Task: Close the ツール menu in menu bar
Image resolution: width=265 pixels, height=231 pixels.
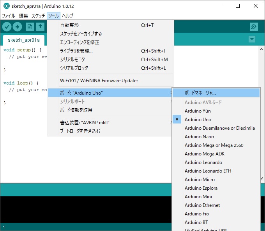Action: pos(53,16)
